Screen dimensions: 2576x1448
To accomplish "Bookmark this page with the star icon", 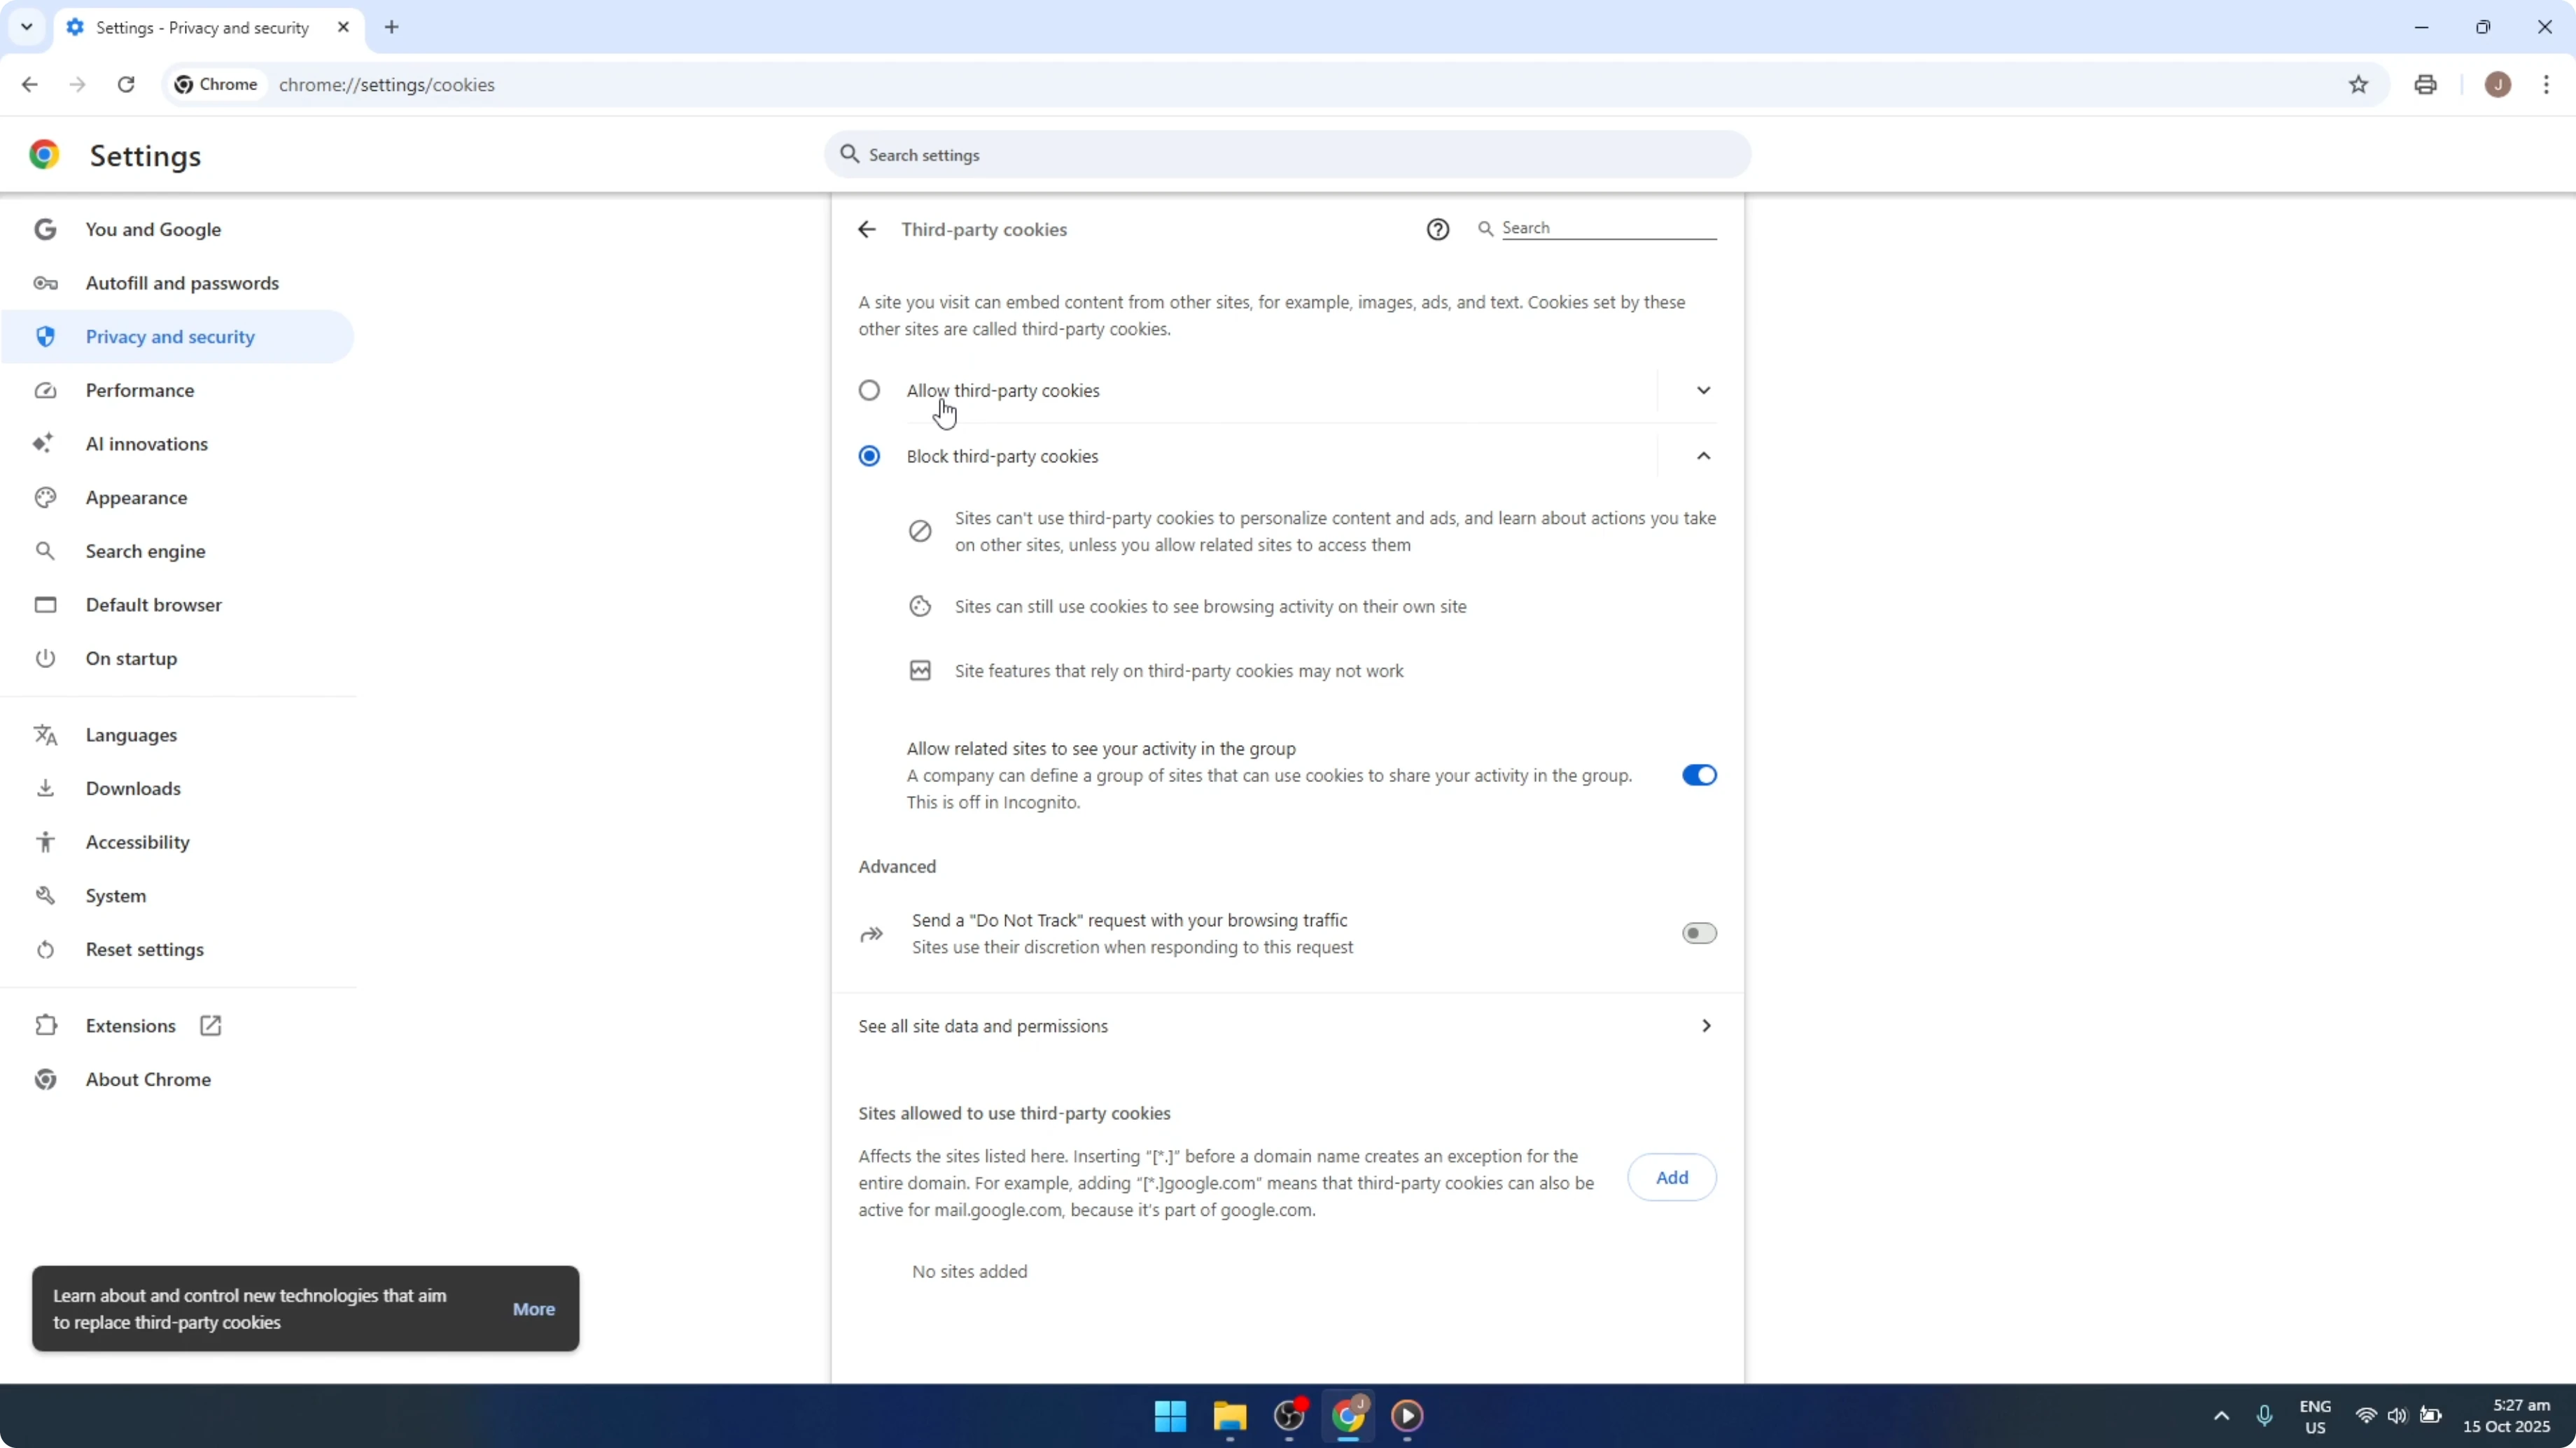I will tap(2359, 85).
